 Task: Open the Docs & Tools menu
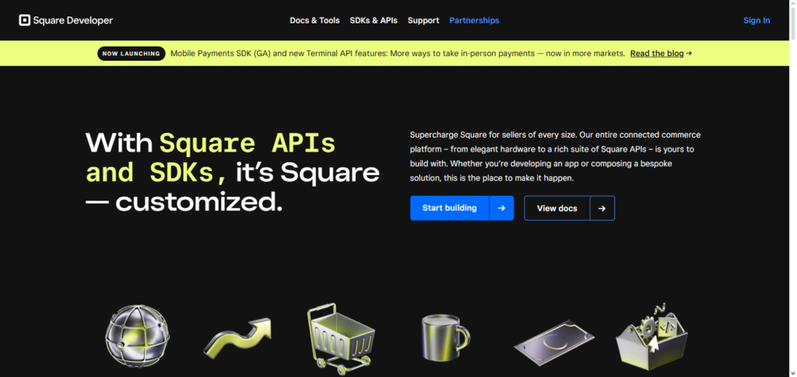tap(314, 20)
